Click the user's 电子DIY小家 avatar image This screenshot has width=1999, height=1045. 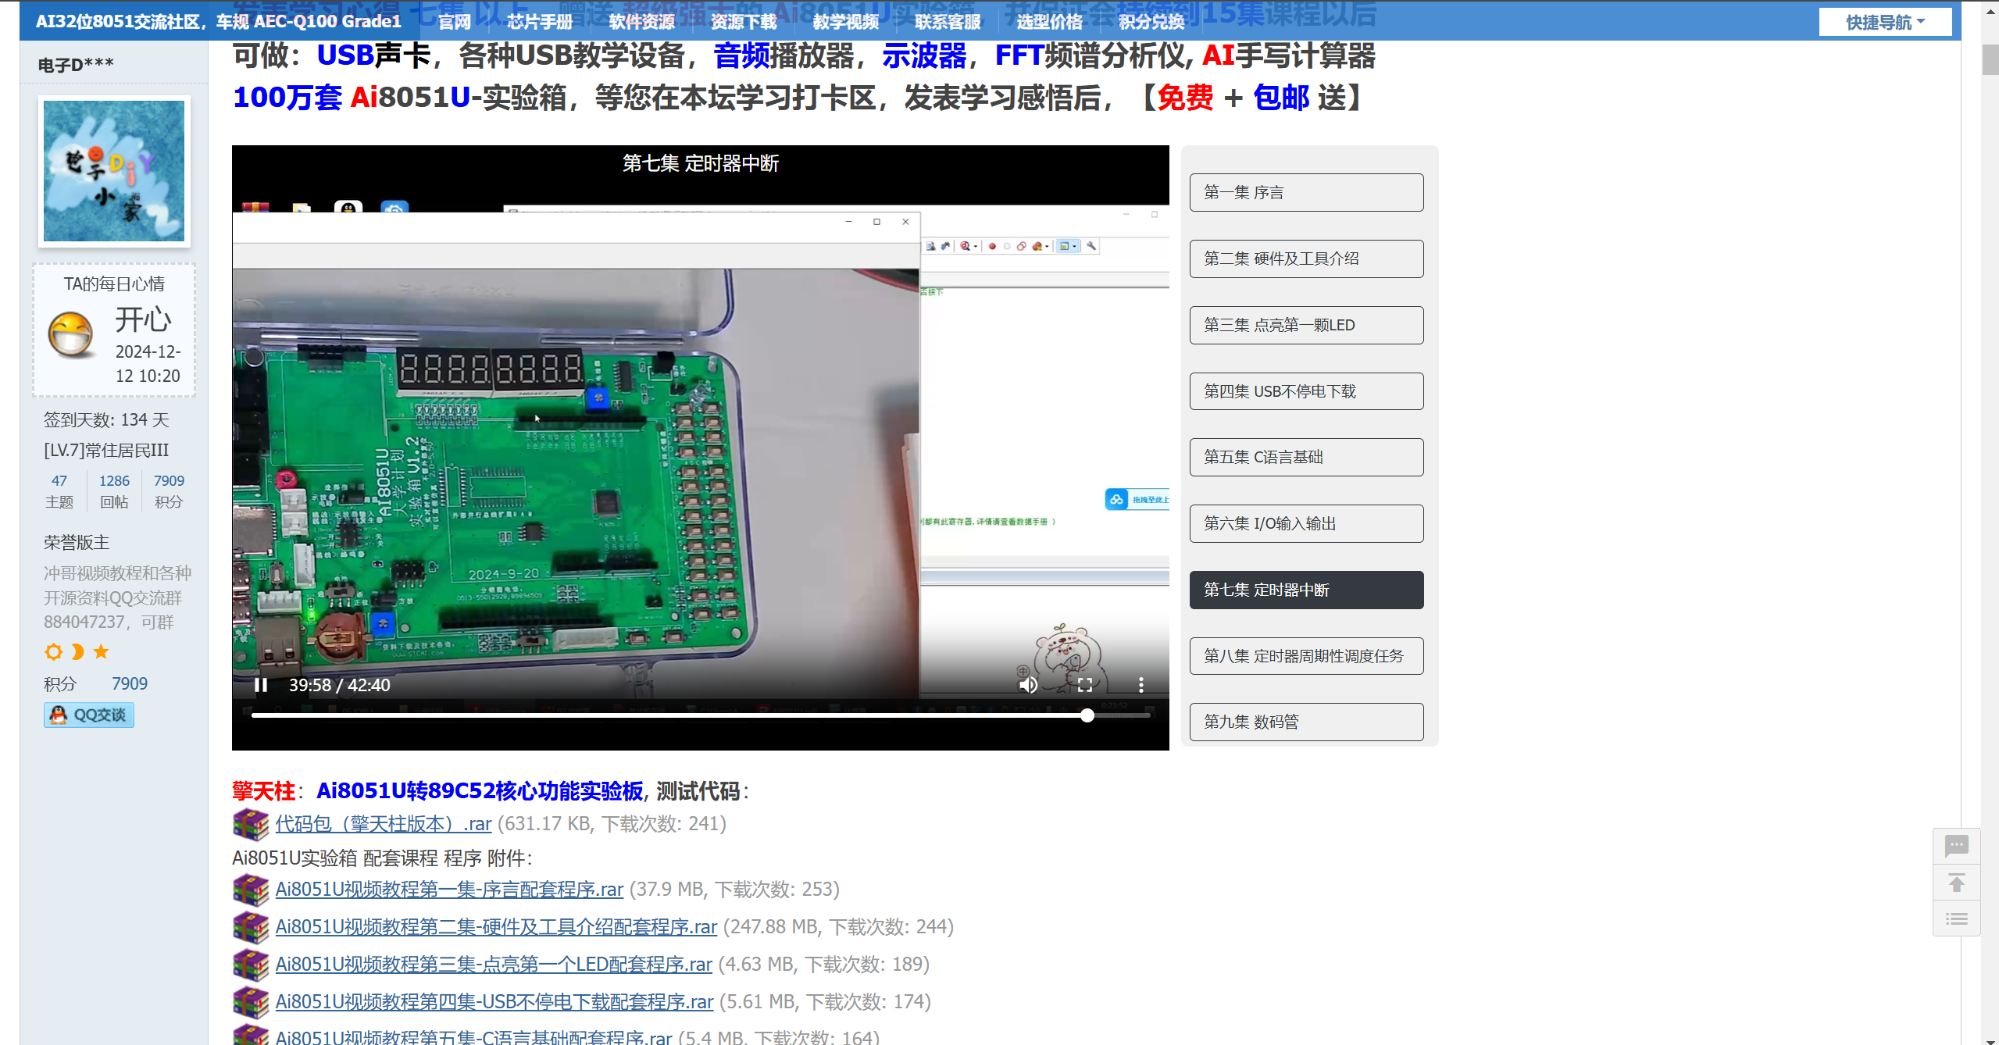tap(114, 171)
